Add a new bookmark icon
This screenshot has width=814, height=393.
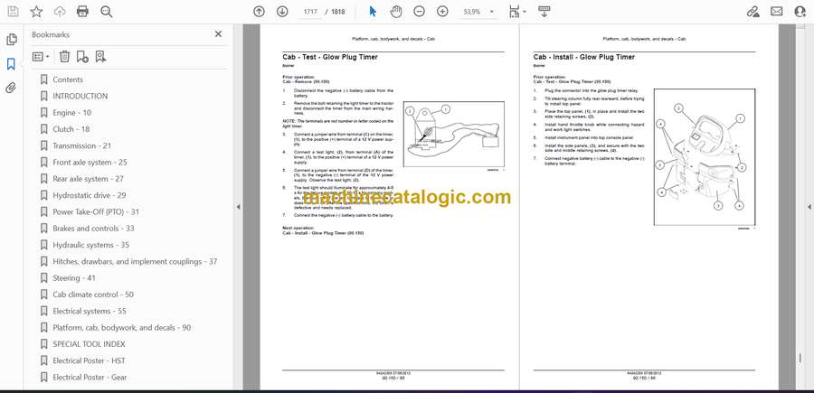[82, 57]
